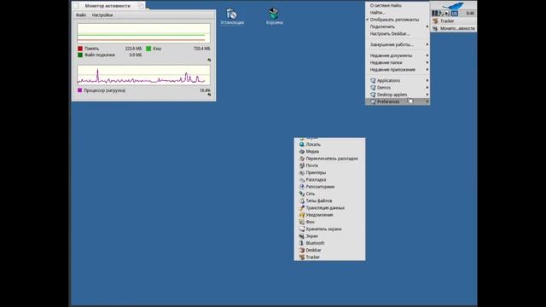Open the Принтеры preferences entry

pyautogui.click(x=329, y=172)
